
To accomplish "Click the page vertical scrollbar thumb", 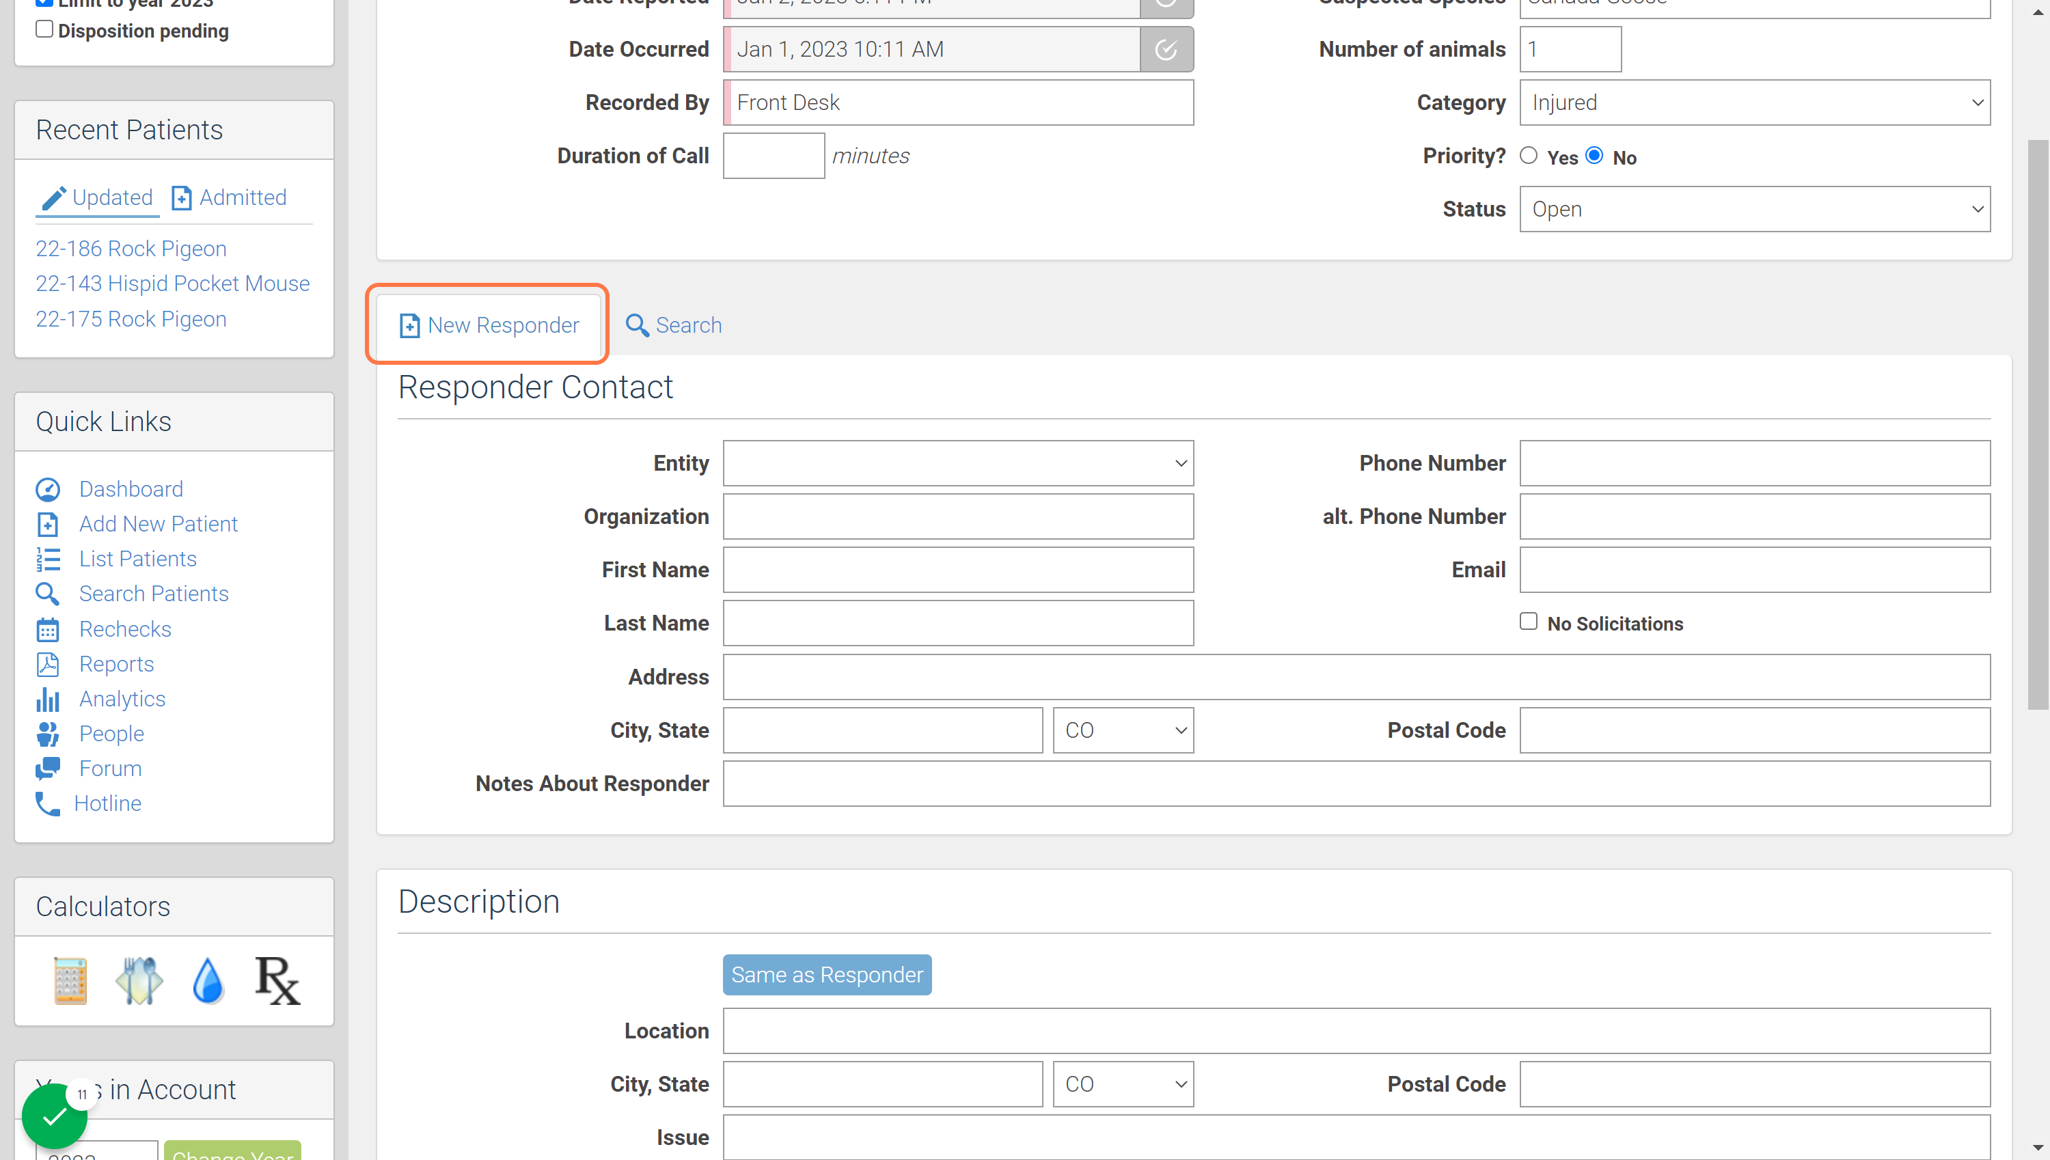I will pos(2037,425).
